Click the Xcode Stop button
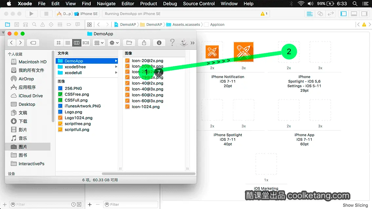372x209 pixels. [x=46, y=14]
